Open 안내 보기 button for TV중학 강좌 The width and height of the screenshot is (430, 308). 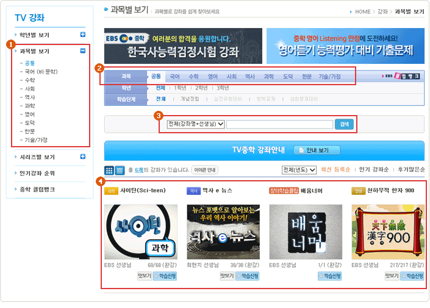(317, 150)
